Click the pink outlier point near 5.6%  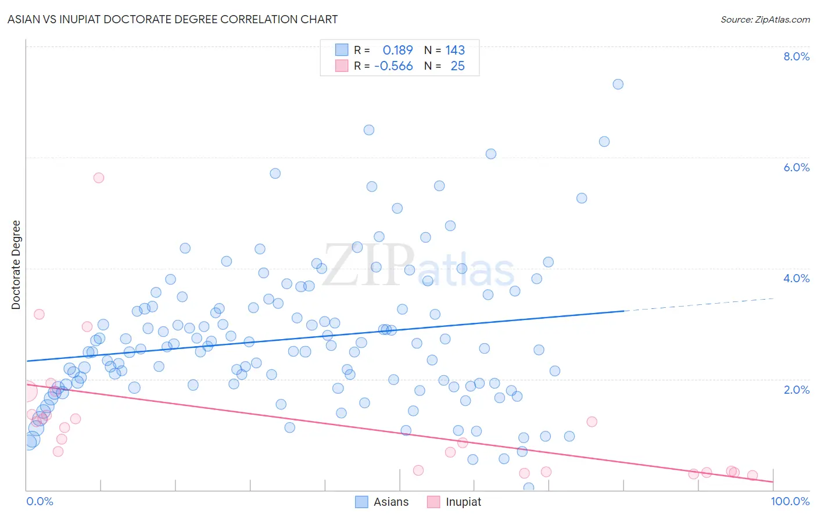[x=99, y=178]
